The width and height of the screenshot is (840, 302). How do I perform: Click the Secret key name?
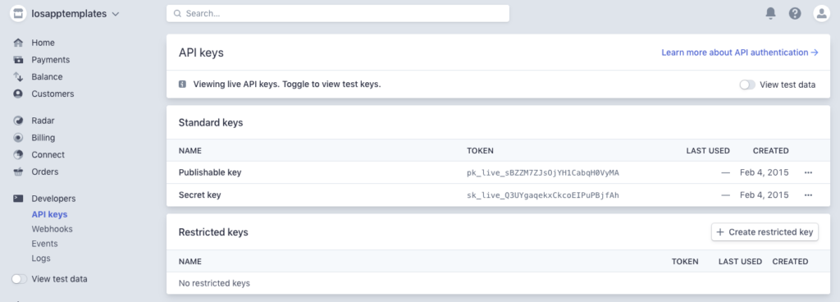click(x=200, y=195)
